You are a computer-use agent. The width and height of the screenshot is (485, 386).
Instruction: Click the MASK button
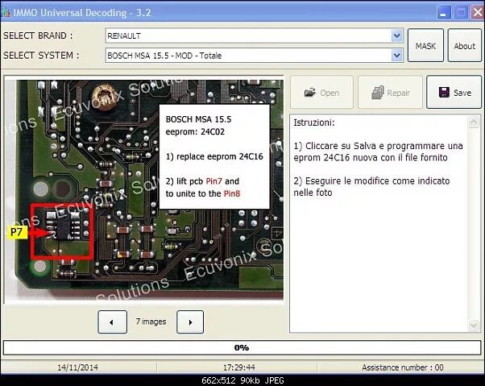click(425, 46)
